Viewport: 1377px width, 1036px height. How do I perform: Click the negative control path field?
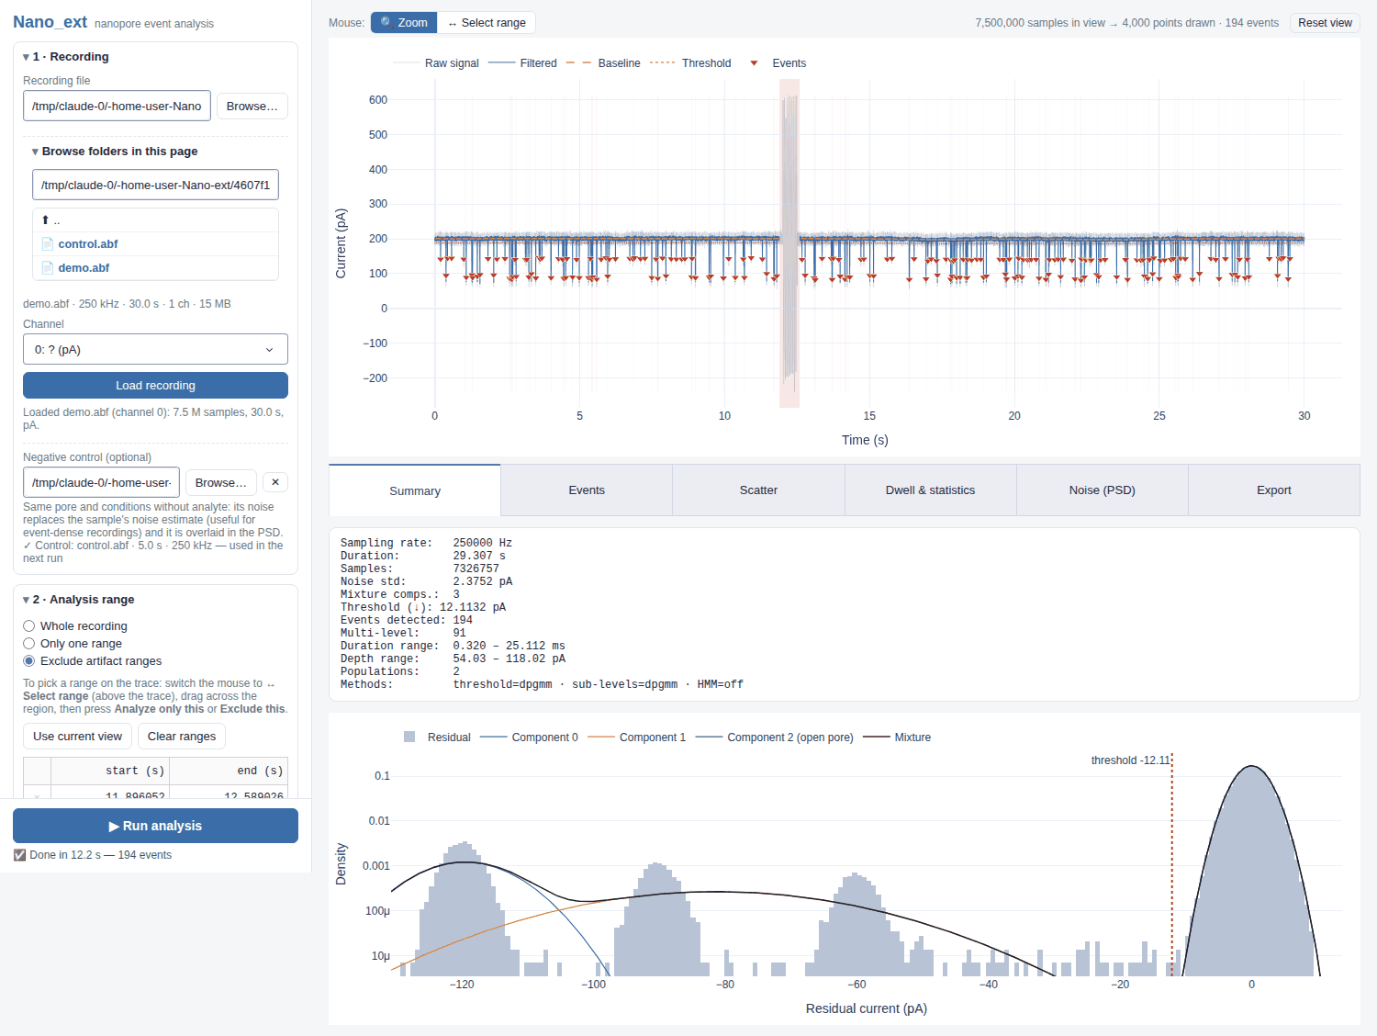[101, 482]
